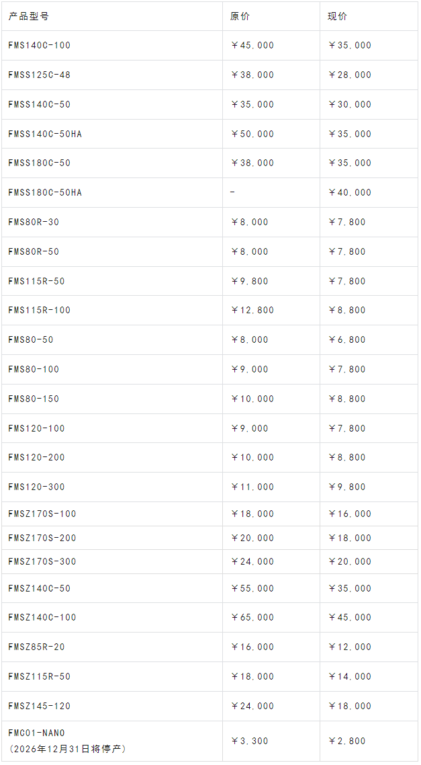The image size is (421, 765).
Task: Select the ￥2,800 current price cell
Action: click(x=346, y=741)
